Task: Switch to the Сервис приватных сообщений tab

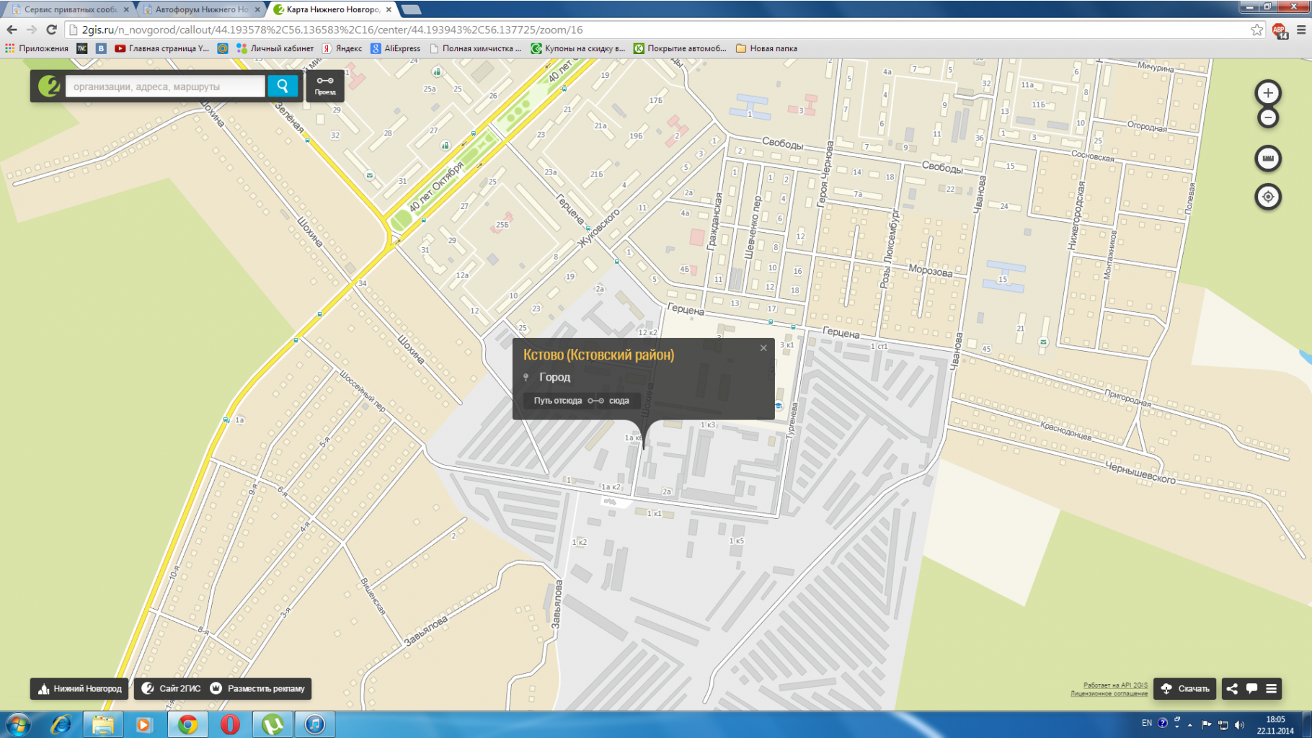Action: click(x=70, y=9)
